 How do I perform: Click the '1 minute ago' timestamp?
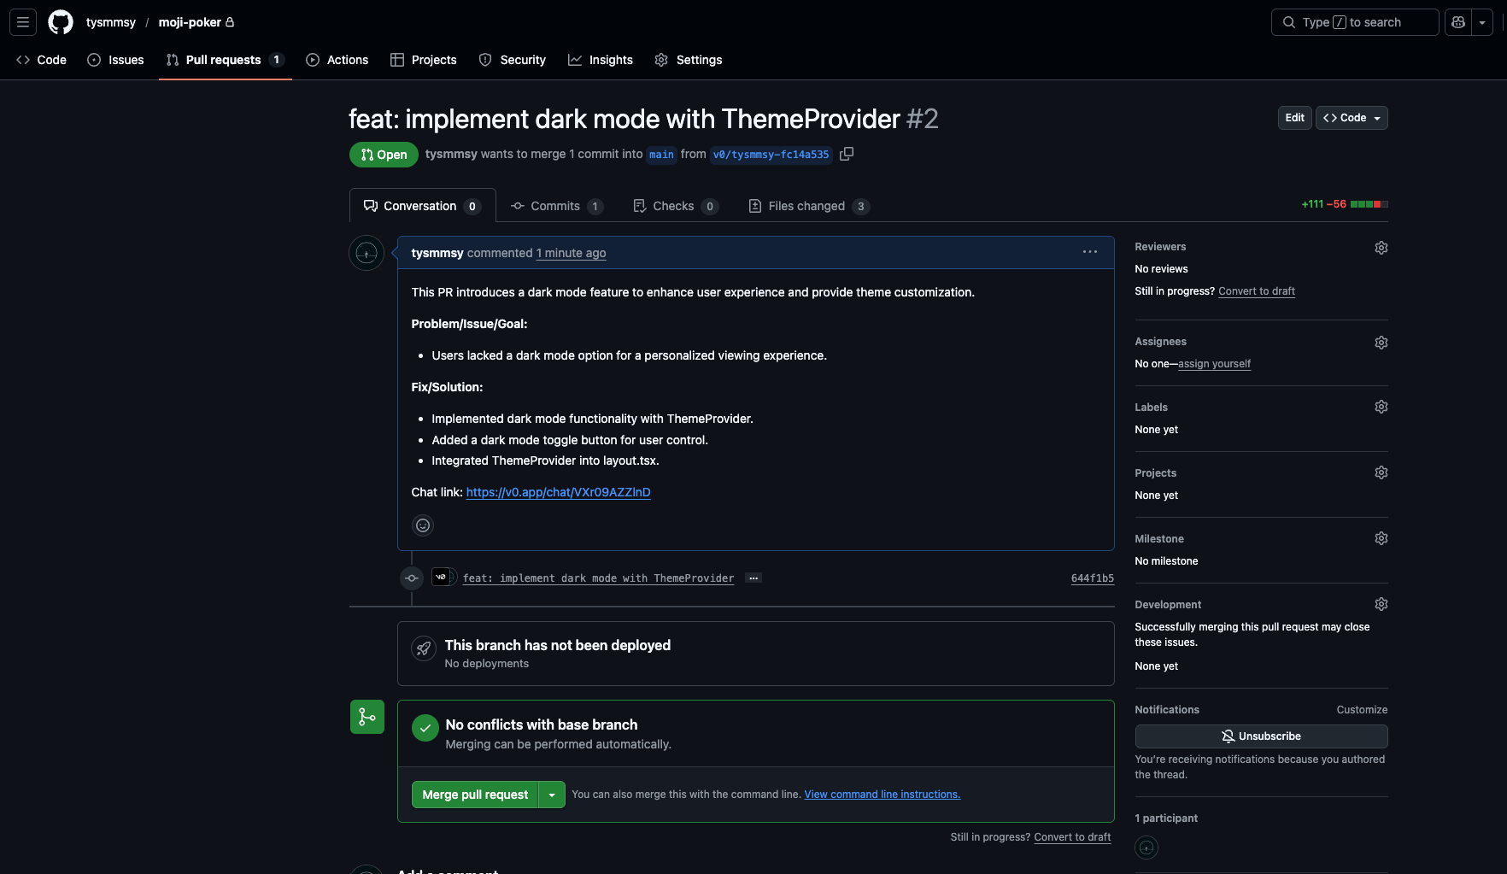coord(572,253)
